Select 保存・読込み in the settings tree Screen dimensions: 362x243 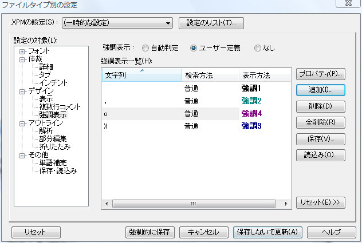58,171
